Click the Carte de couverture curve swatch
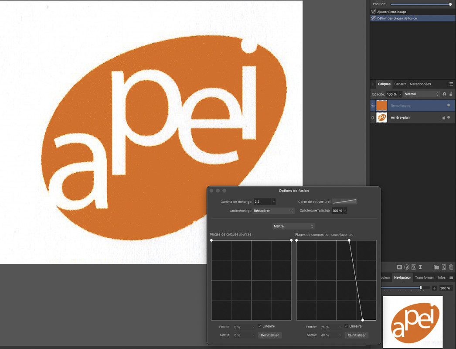Viewport: 456px width, 349px height. coord(344,202)
